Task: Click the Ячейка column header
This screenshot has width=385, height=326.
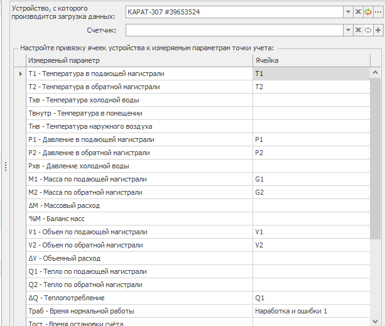Action: click(310, 60)
